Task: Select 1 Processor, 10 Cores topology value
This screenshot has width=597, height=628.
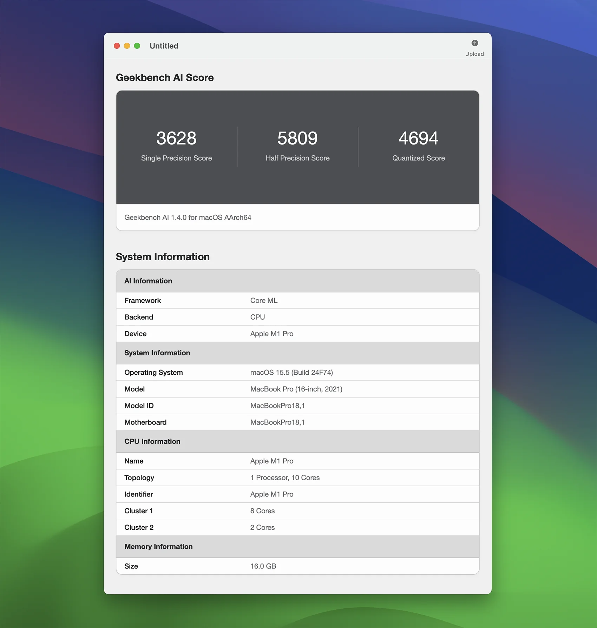Action: (x=285, y=478)
